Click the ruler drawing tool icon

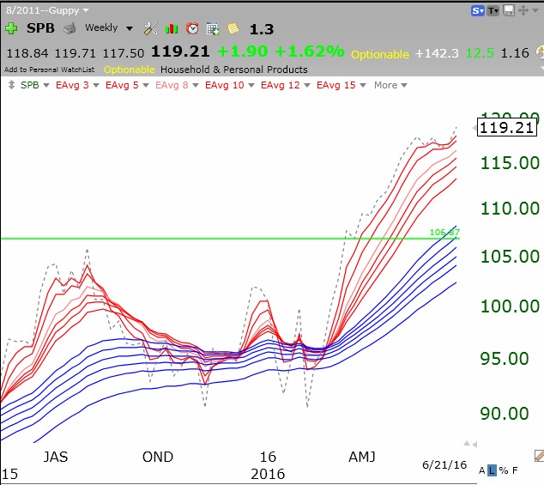pyautogui.click(x=540, y=456)
